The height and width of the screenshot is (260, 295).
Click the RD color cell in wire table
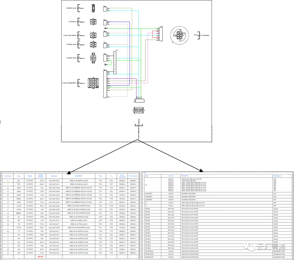point(19,220)
